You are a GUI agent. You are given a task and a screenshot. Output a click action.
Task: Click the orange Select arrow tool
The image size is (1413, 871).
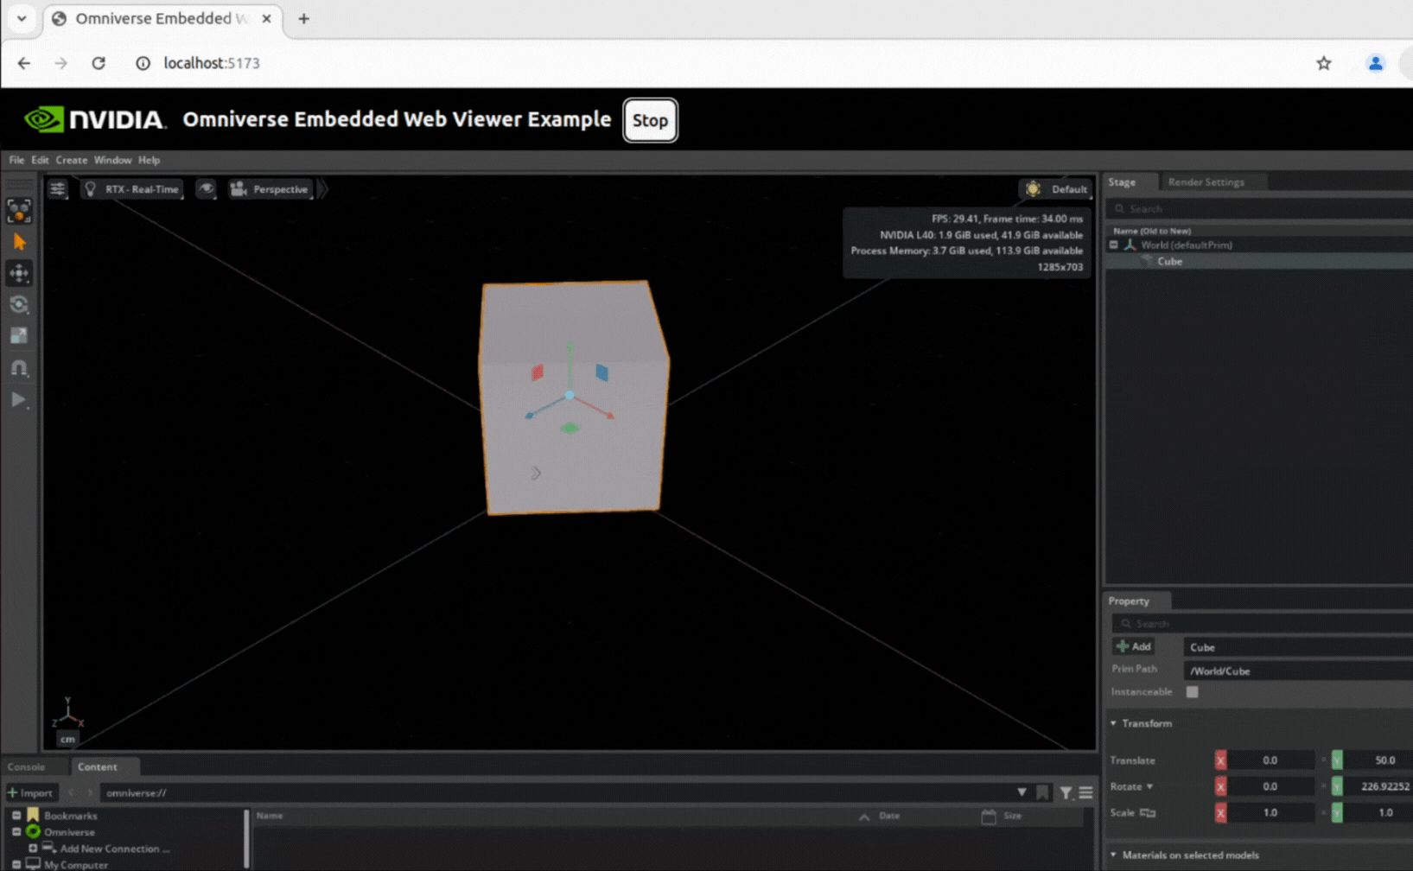[x=19, y=242]
